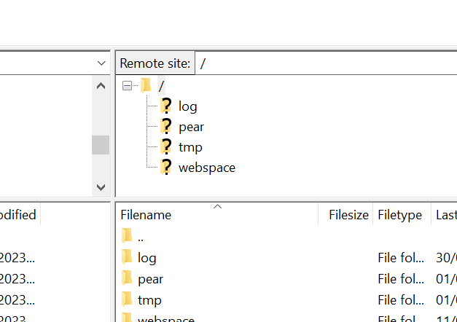Click the question-mark icon beside log
This screenshot has height=322, width=457.
166,106
